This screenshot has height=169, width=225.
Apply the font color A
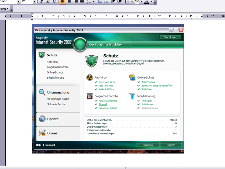click(146, 2)
